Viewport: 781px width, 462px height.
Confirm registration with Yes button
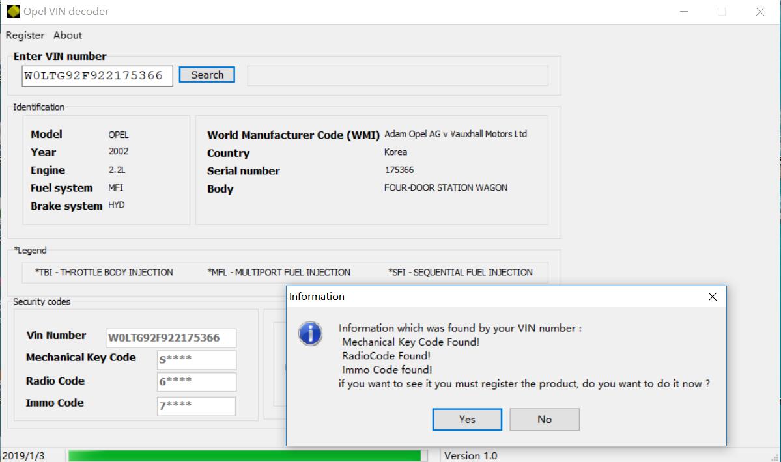click(467, 419)
